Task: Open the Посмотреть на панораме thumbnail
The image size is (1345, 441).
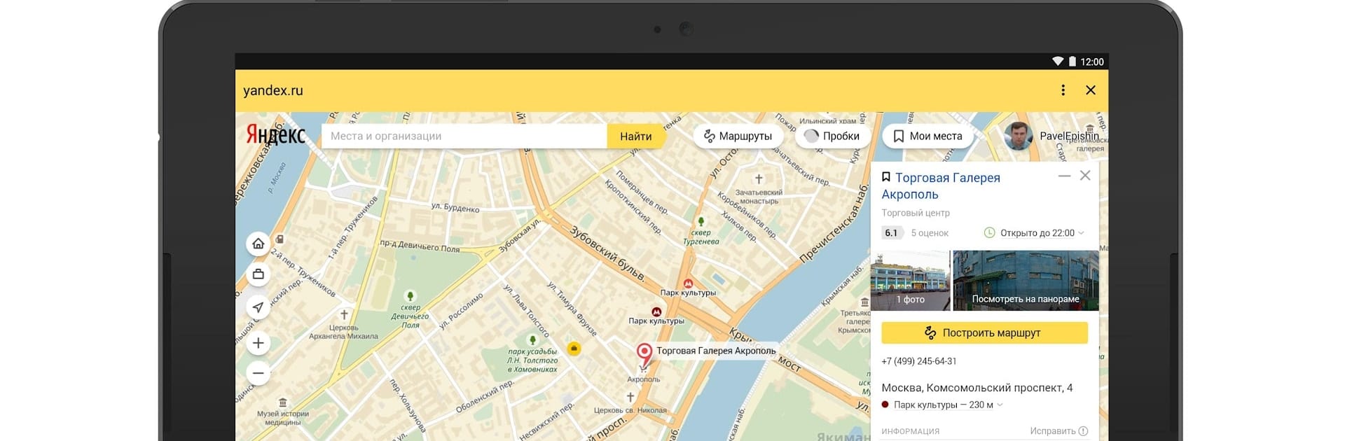Action: tap(1026, 281)
